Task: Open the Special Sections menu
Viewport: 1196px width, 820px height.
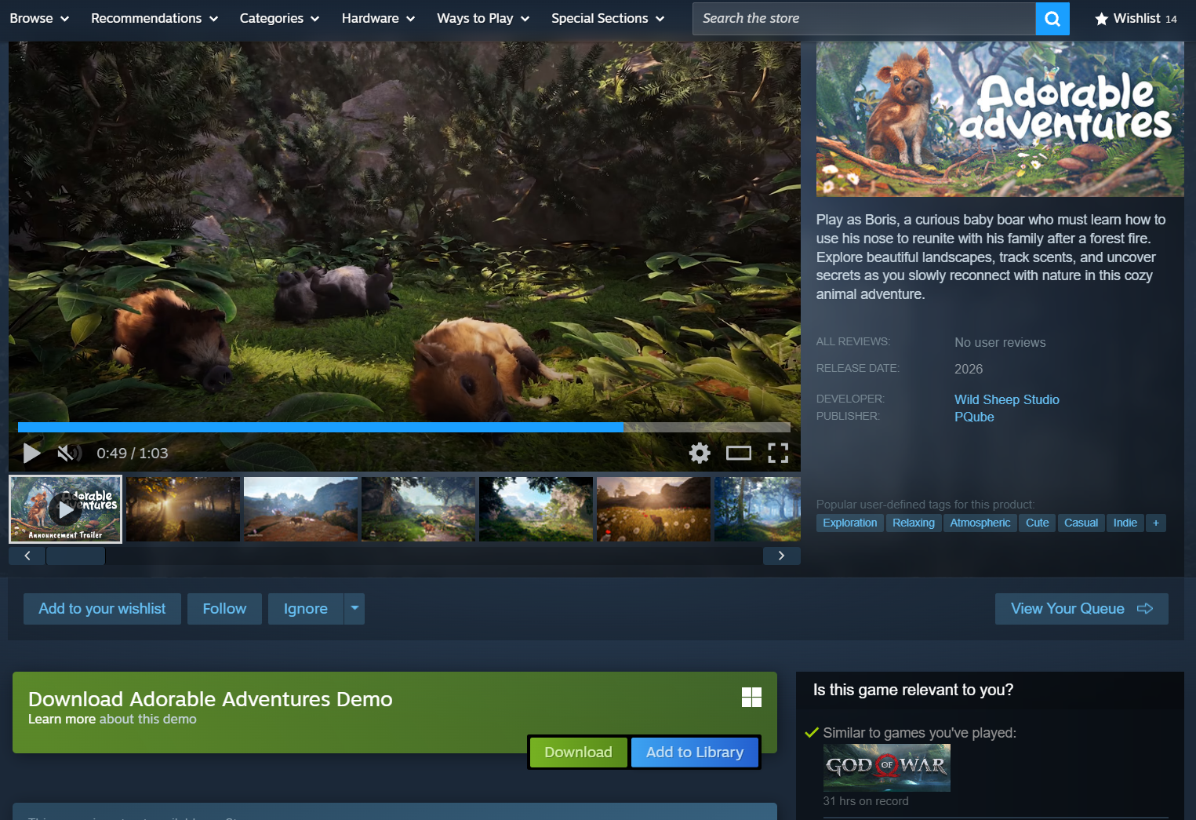Action: (607, 19)
